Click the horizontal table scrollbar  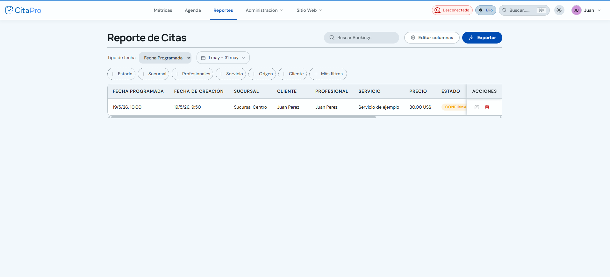[243, 117]
